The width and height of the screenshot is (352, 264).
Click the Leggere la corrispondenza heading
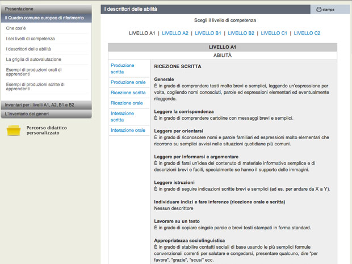tap(184, 112)
